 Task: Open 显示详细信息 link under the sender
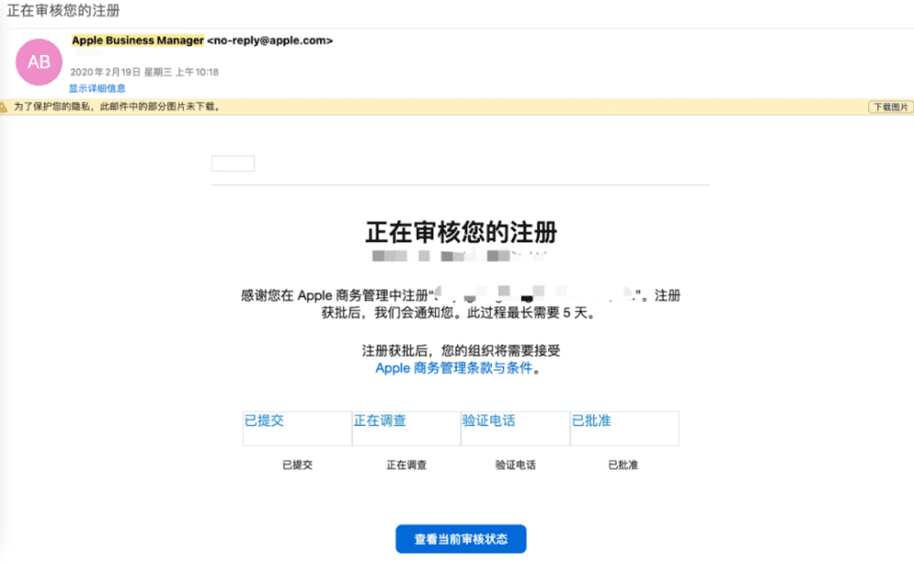click(98, 89)
